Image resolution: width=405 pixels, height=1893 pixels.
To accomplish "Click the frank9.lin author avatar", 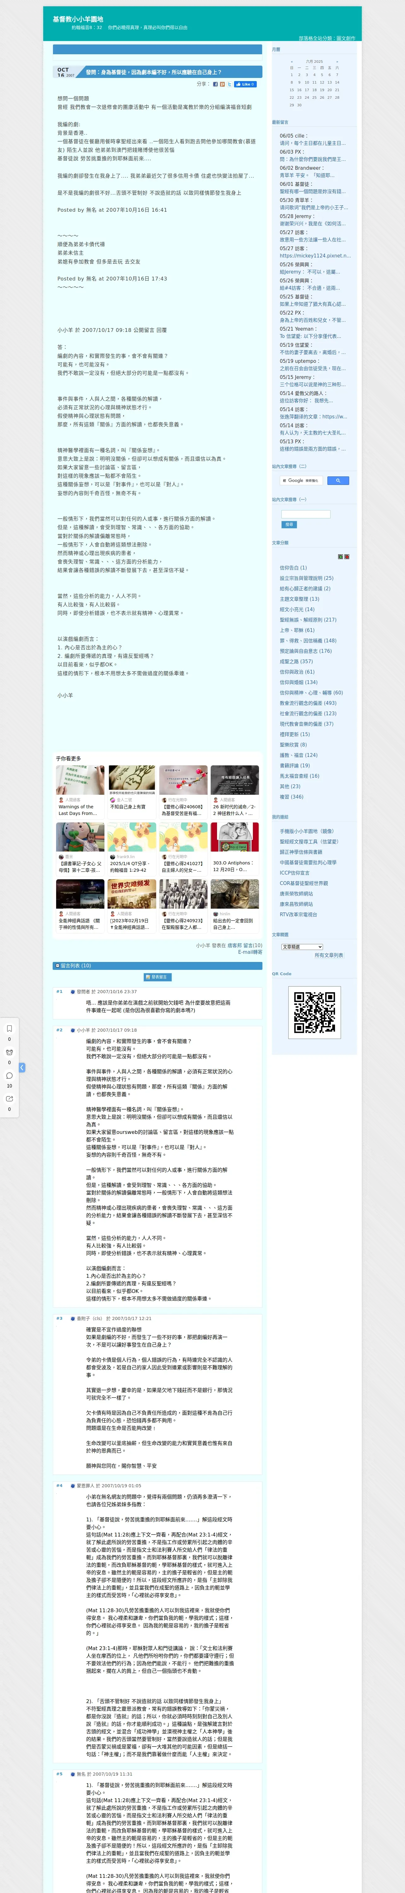I will point(113,857).
